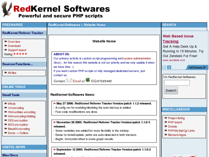Viewport: 209px width, 157px height.
Task: Open the PHP/MySql/Cgi Links page
Action: pyautogui.click(x=181, y=131)
